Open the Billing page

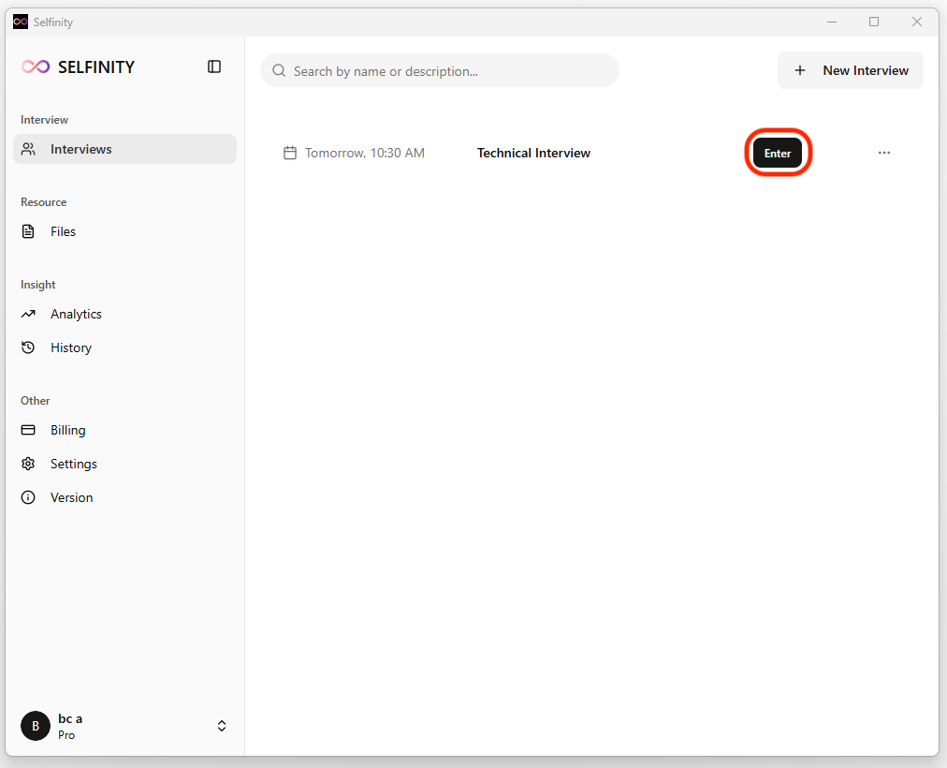[125, 430]
